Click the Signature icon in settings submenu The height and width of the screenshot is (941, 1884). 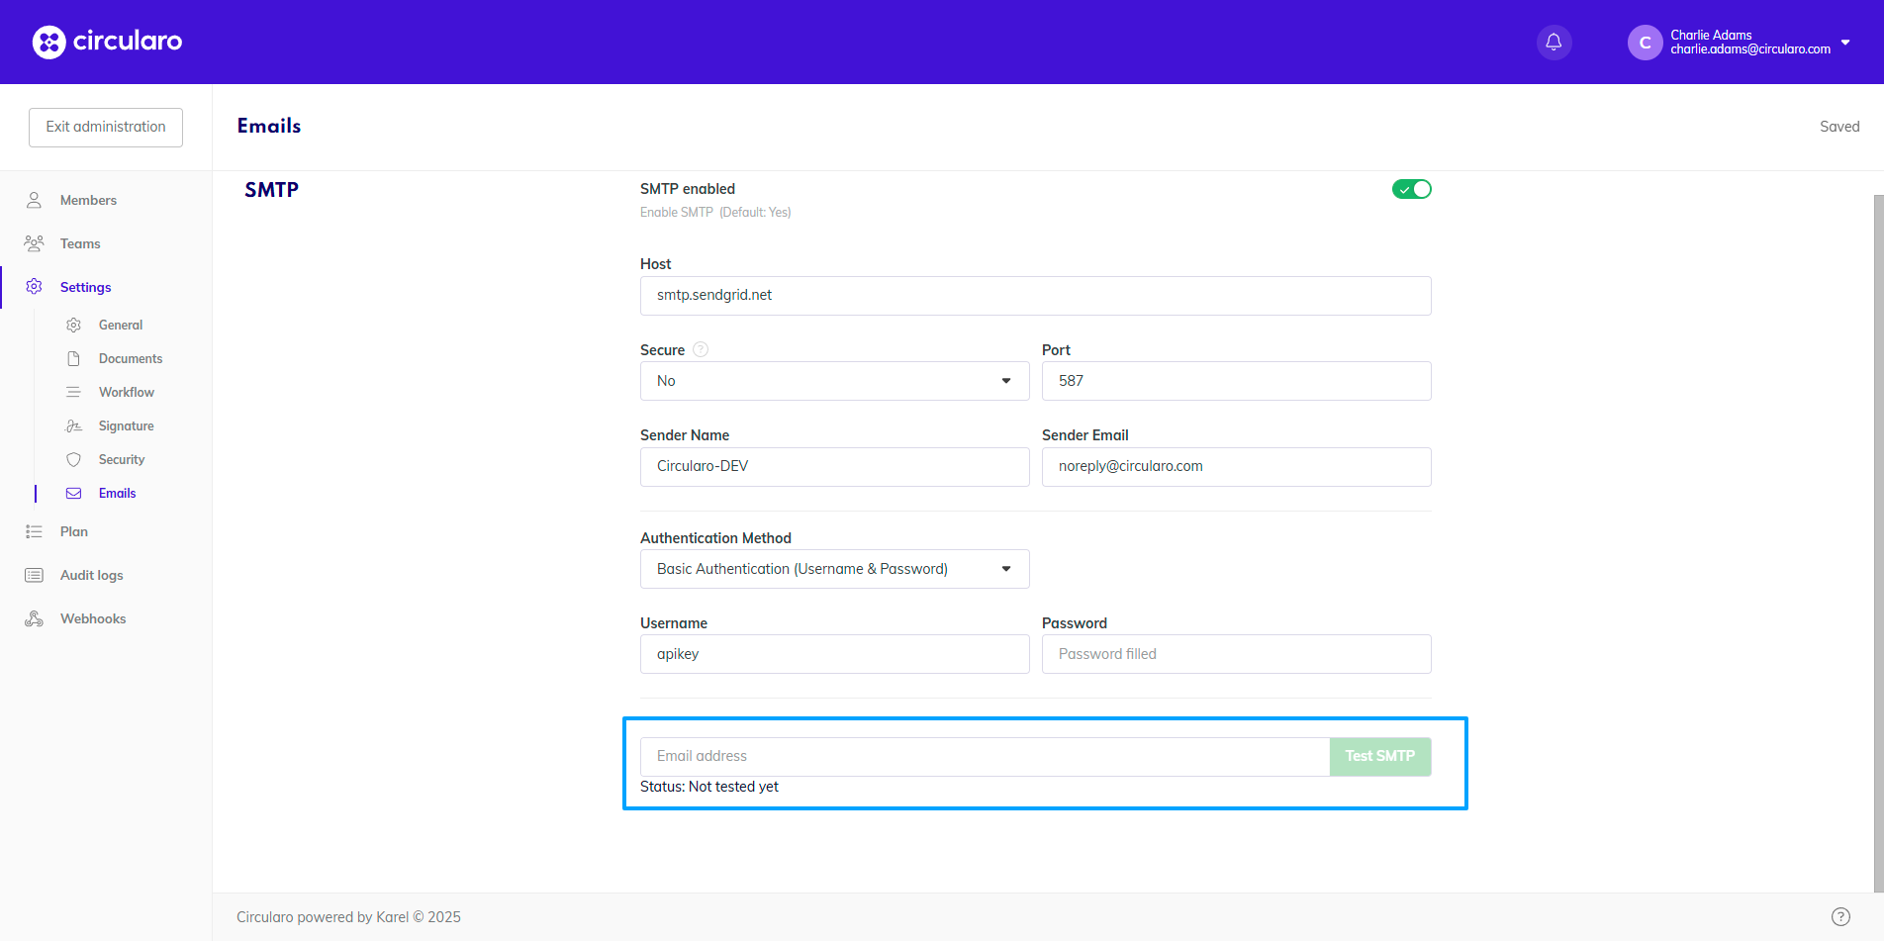(73, 425)
